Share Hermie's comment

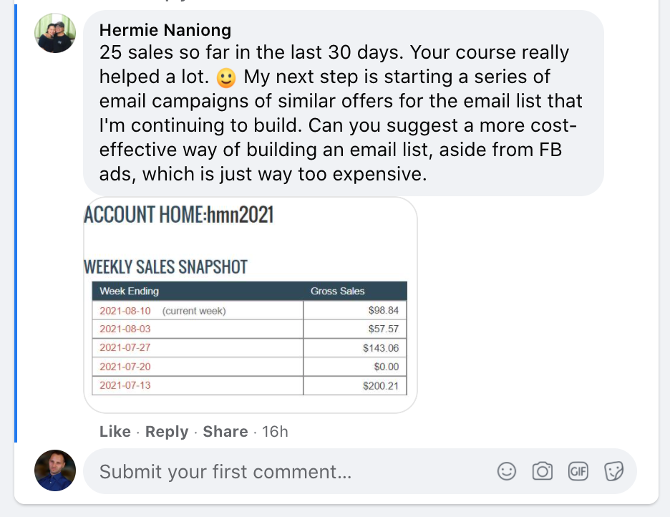pyautogui.click(x=225, y=432)
